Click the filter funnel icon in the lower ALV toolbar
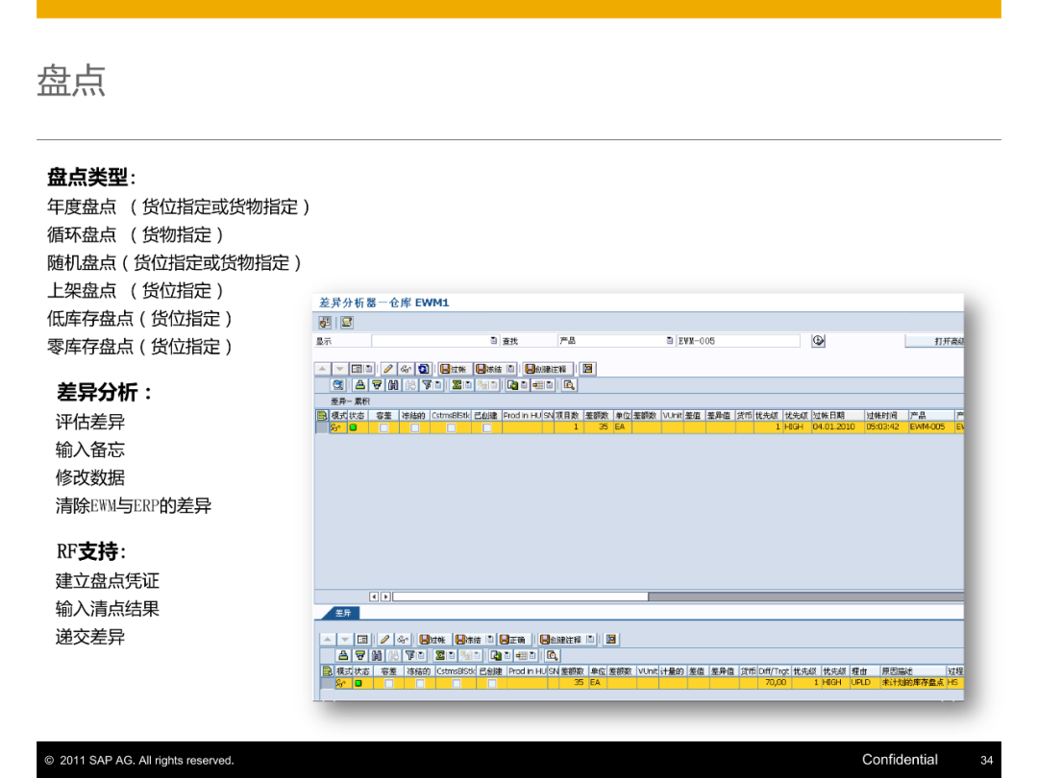Viewport: 1038px width, 778px height. coord(409,656)
